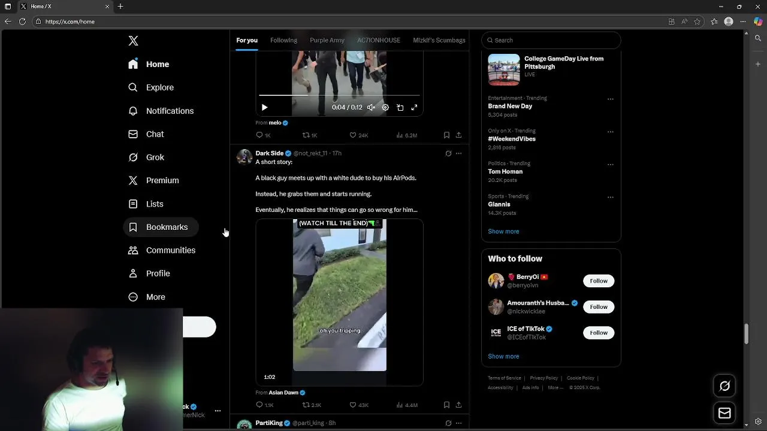Add page to browser favorites

pos(697,22)
